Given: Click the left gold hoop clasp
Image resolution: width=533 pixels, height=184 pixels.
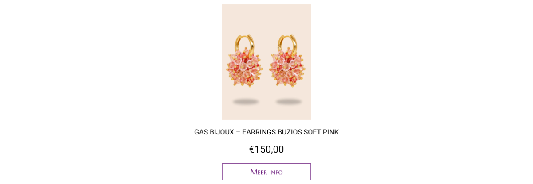Looking at the screenshot, I should [x=245, y=45].
